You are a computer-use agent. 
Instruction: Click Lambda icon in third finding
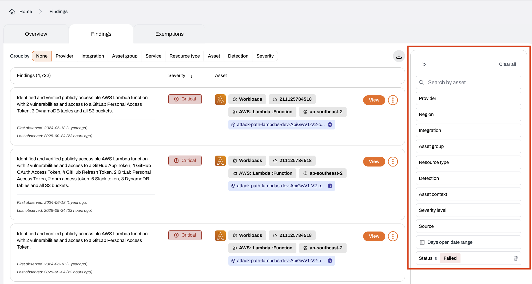point(220,236)
